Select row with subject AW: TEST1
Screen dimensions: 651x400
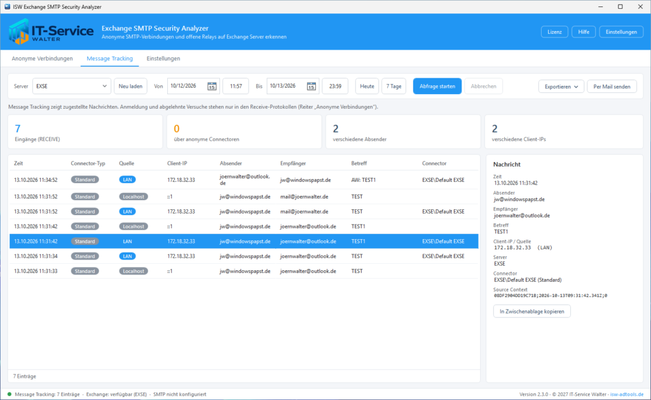pos(243,180)
